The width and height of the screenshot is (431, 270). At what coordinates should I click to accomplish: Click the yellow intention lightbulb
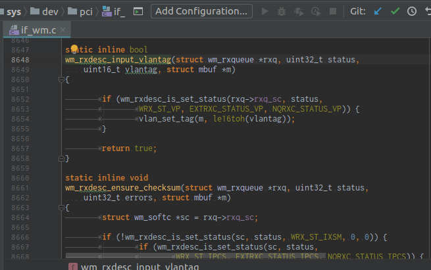click(74, 49)
